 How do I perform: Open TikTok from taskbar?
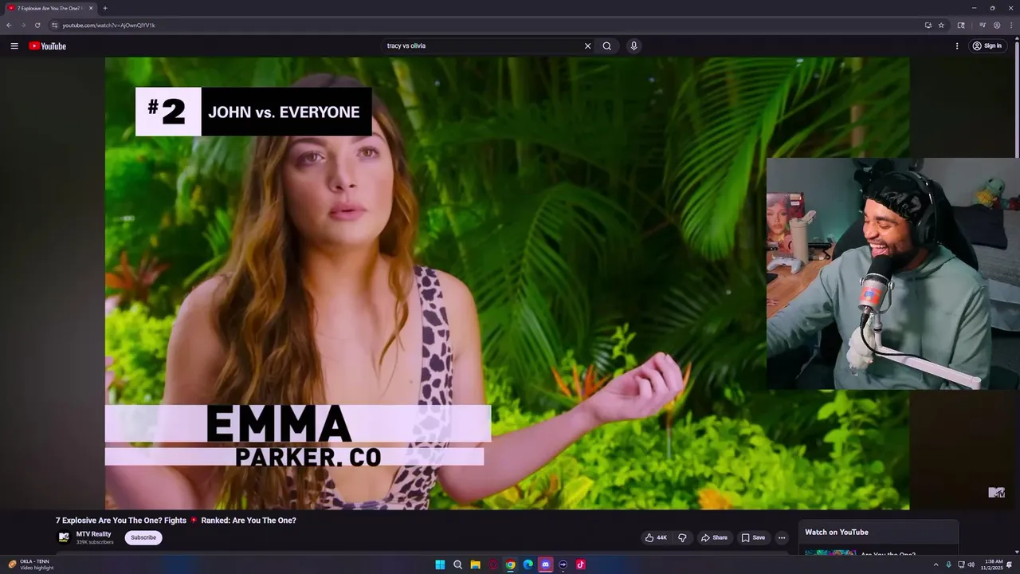(x=580, y=564)
